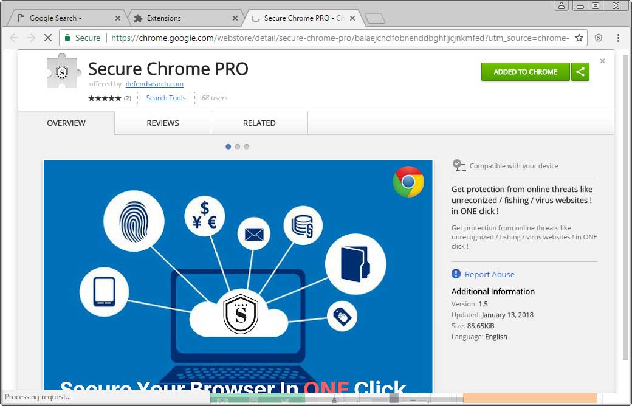Click the Report Abuse link
This screenshot has width=632, height=406.
pyautogui.click(x=489, y=274)
